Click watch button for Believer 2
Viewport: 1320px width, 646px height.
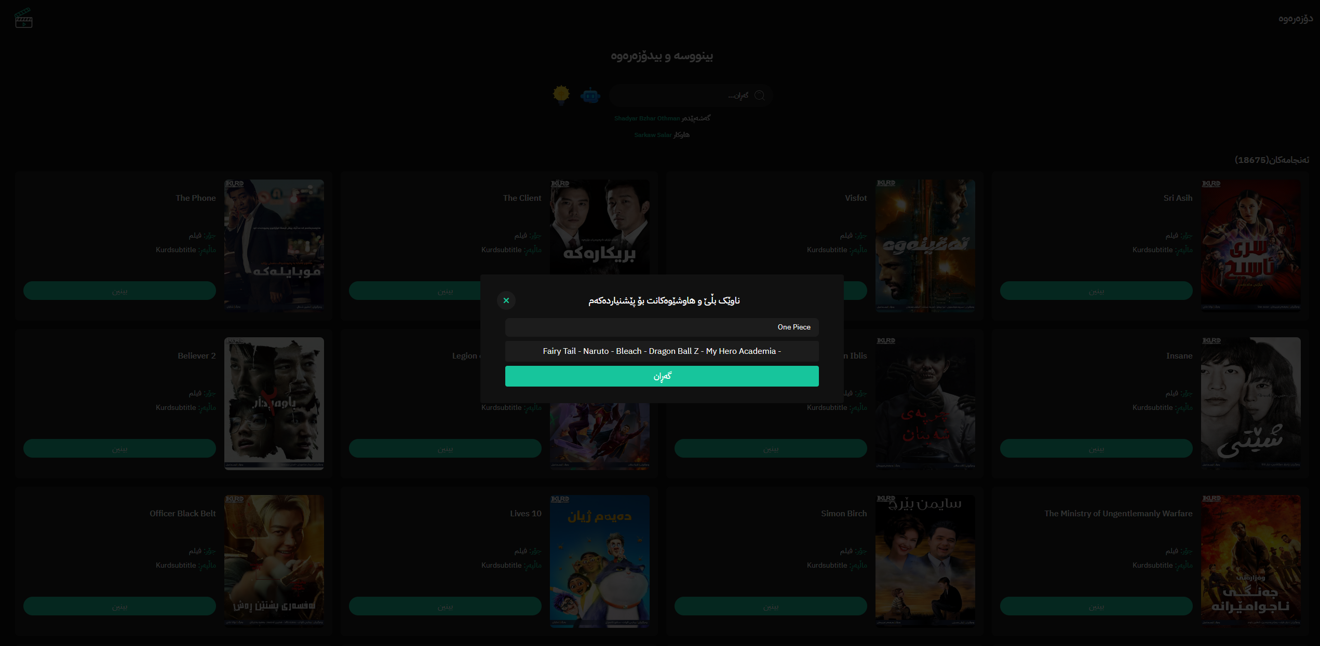point(119,448)
